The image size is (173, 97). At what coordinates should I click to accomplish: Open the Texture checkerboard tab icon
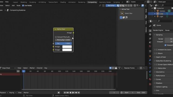tap(150, 84)
